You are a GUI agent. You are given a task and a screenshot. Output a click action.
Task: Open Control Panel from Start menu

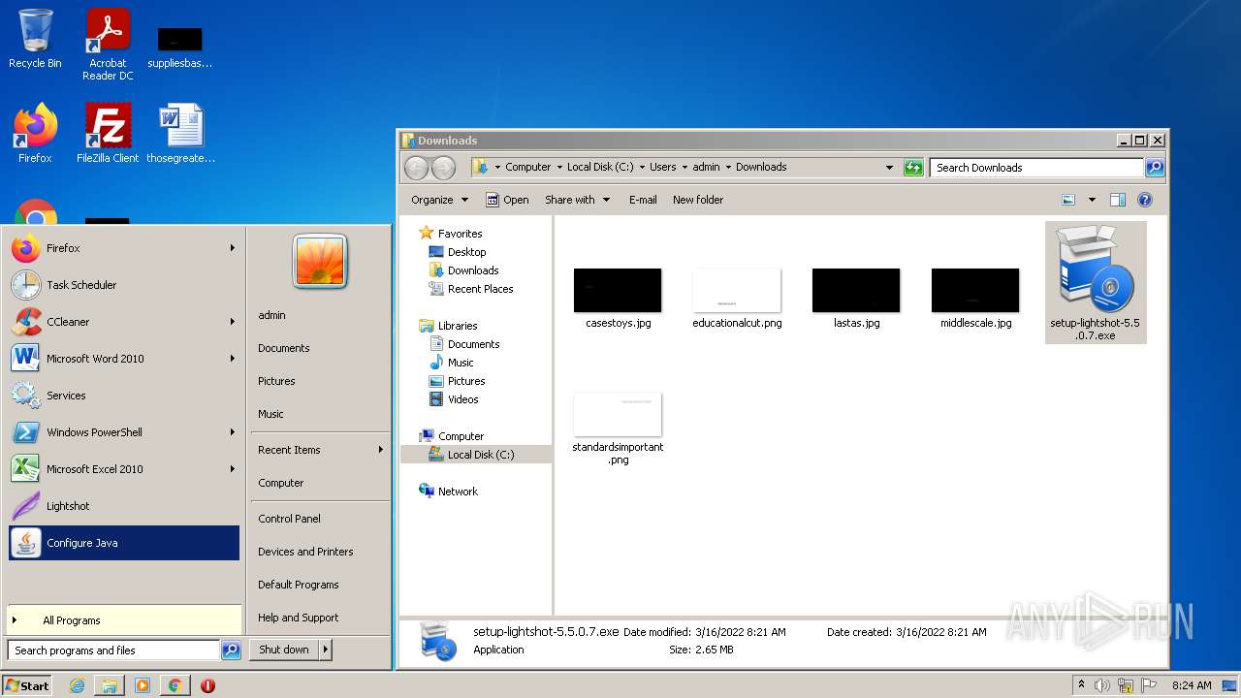coord(289,519)
